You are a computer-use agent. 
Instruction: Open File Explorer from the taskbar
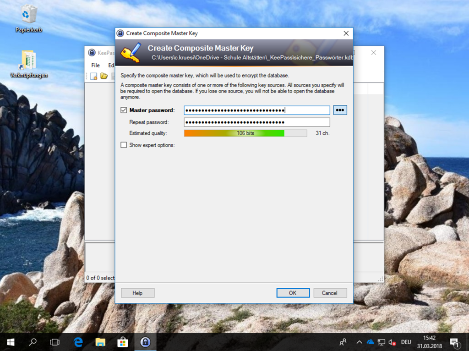point(100,342)
